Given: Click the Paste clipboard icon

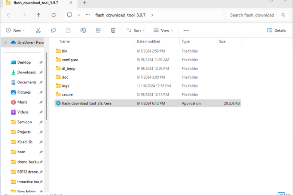Looking at the screenshot, I should [x=68, y=30].
